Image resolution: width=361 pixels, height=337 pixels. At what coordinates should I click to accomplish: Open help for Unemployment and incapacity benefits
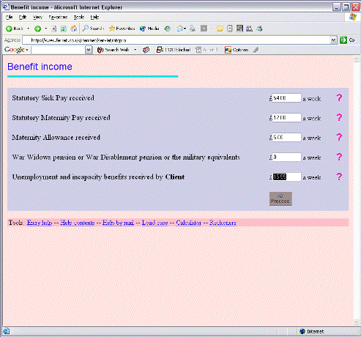pos(339,177)
